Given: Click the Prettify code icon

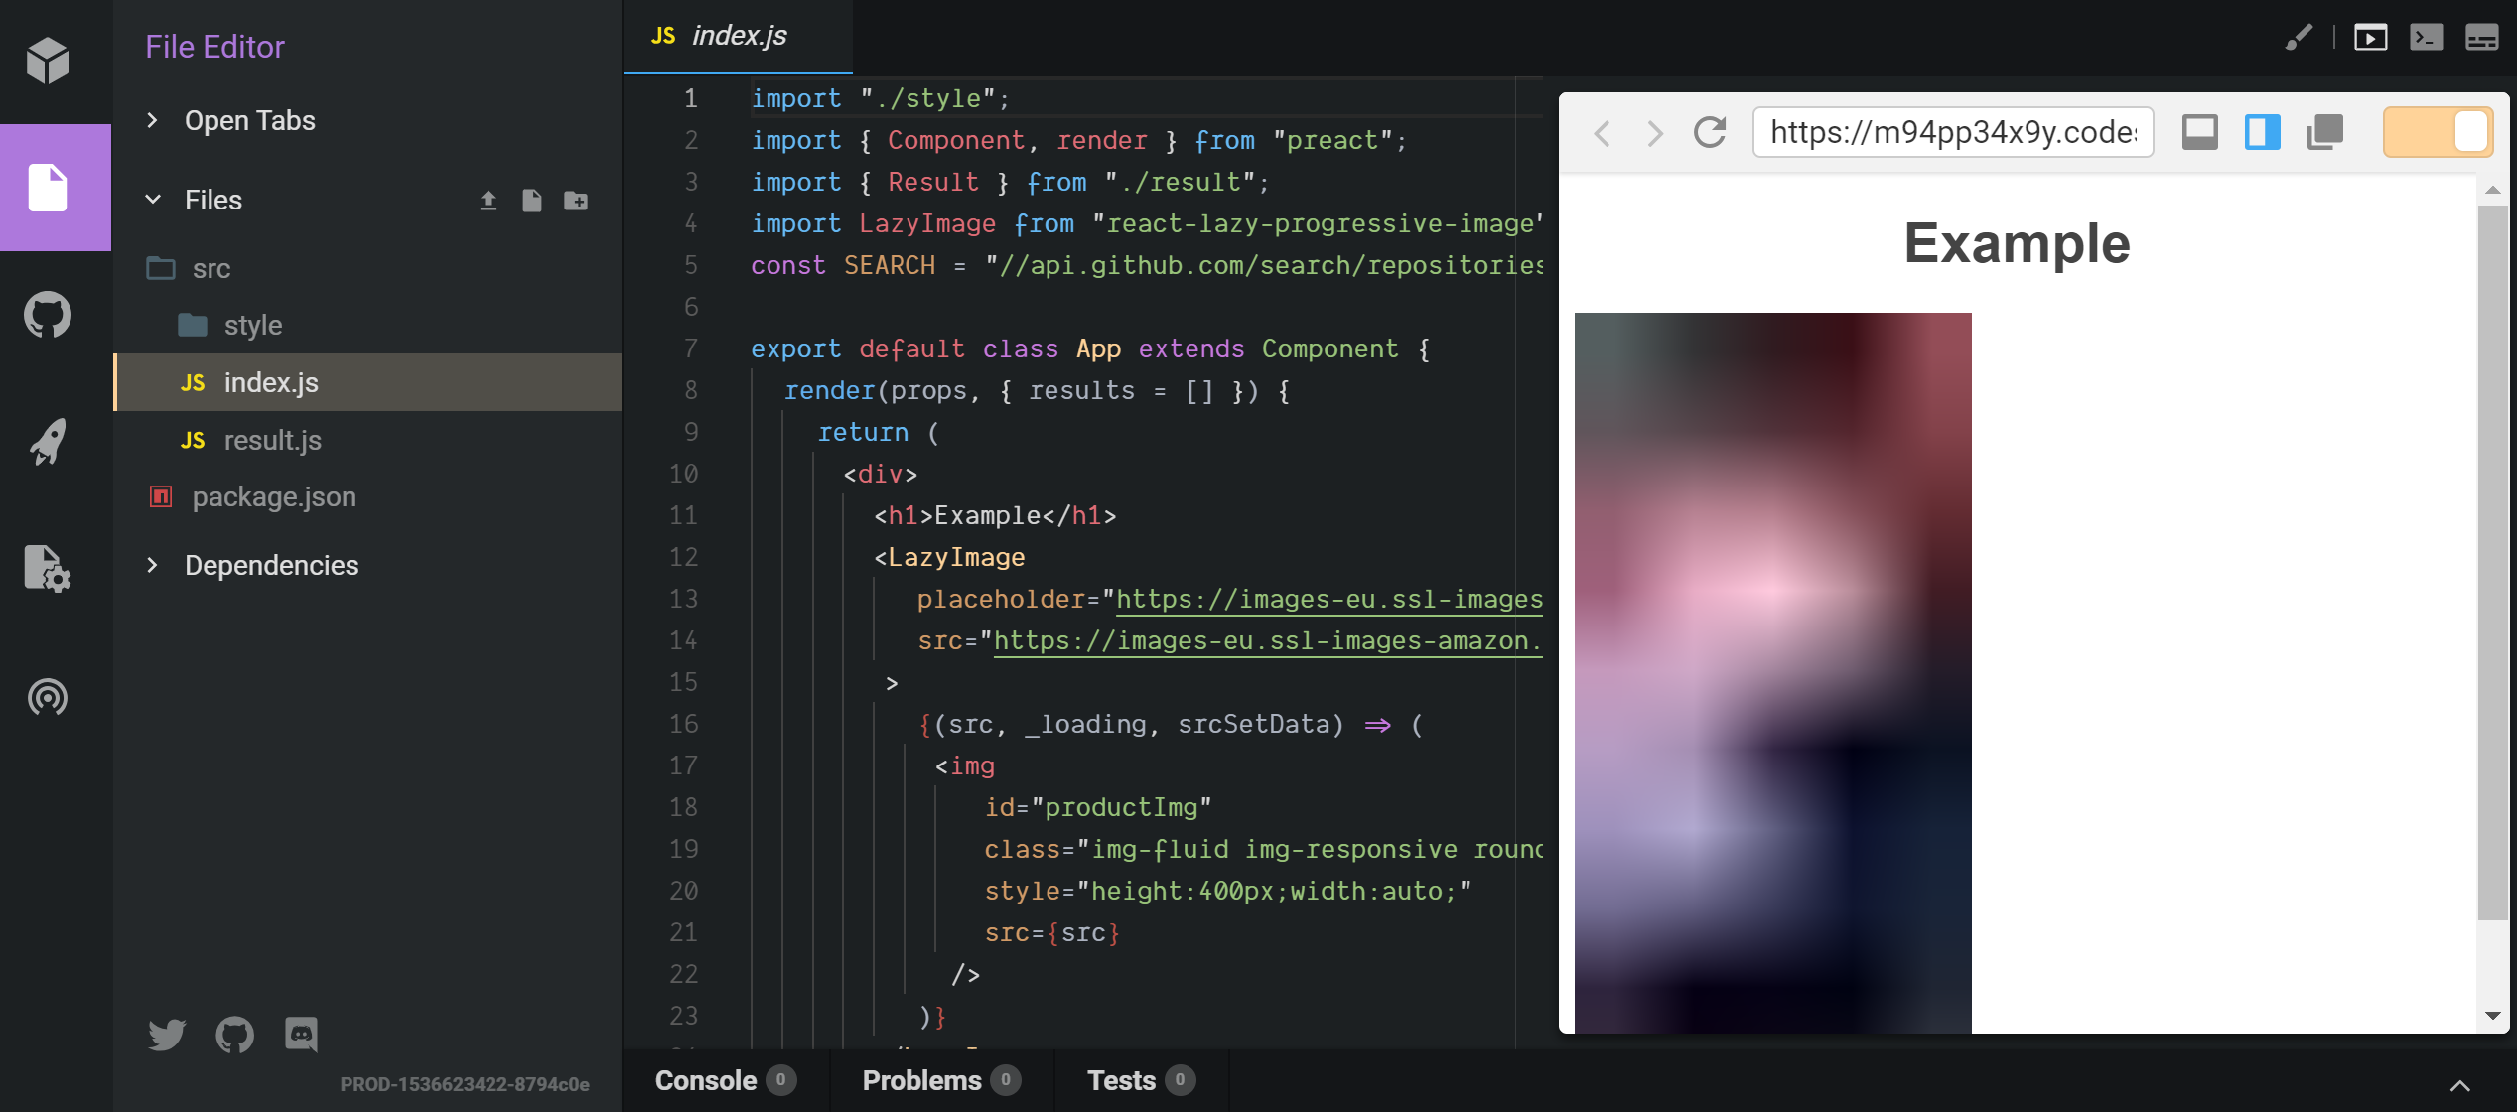Looking at the screenshot, I should (x=2299, y=37).
